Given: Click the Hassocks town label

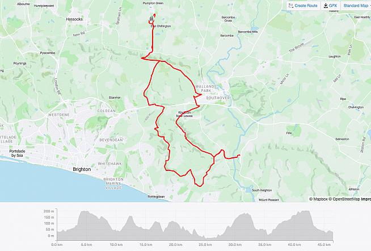Looking at the screenshot, I should (74, 19).
